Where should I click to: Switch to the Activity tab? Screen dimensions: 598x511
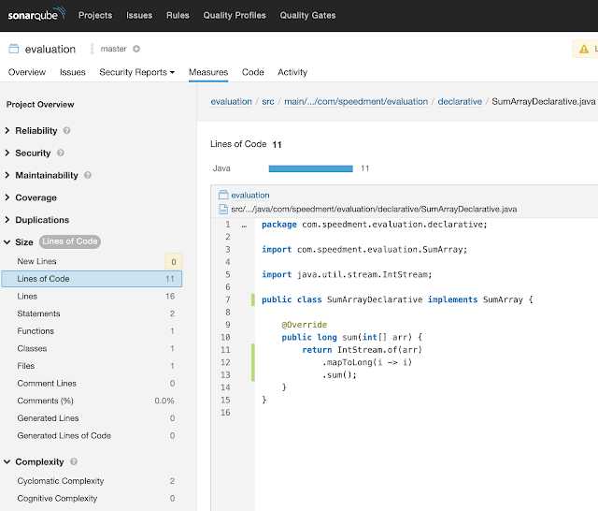click(x=292, y=72)
